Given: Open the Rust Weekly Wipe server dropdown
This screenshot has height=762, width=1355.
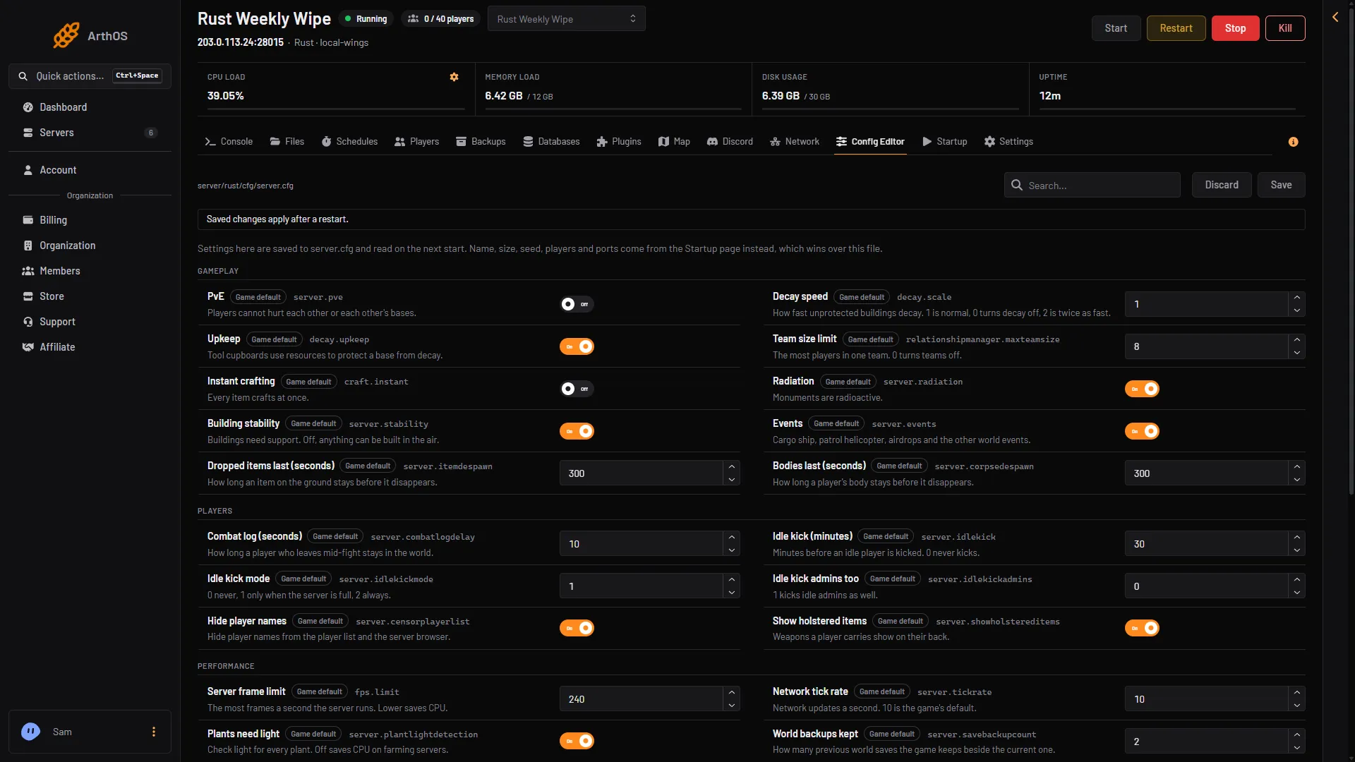Looking at the screenshot, I should tap(566, 19).
